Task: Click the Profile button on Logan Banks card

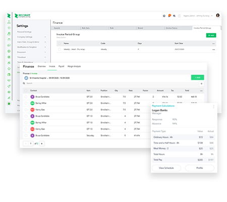Action: point(200,168)
